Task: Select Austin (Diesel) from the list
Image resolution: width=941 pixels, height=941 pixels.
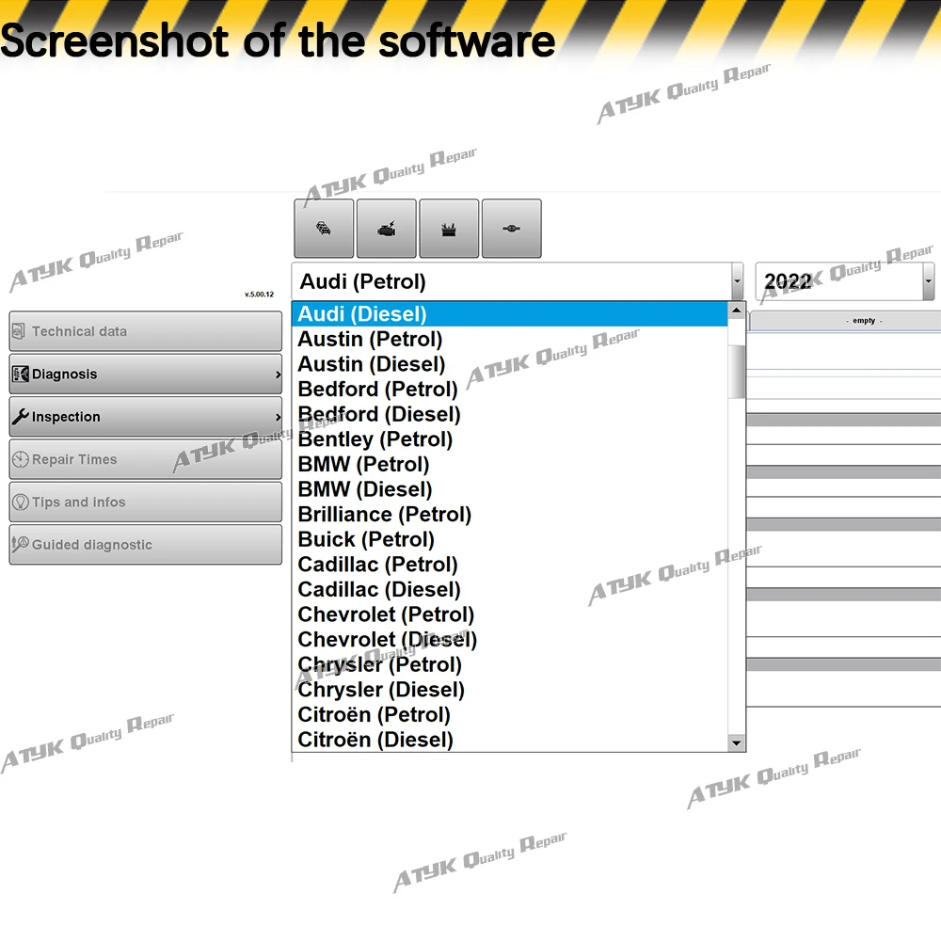Action: [510, 364]
